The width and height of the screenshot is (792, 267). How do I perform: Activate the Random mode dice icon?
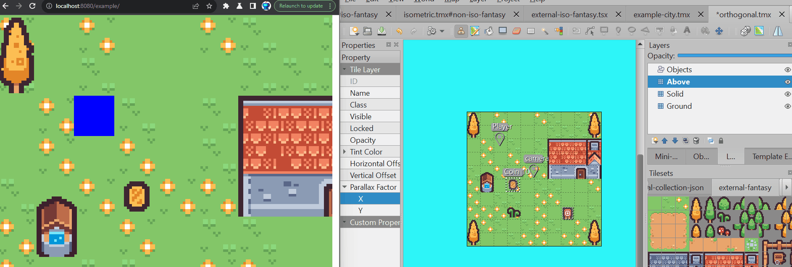pos(745,31)
